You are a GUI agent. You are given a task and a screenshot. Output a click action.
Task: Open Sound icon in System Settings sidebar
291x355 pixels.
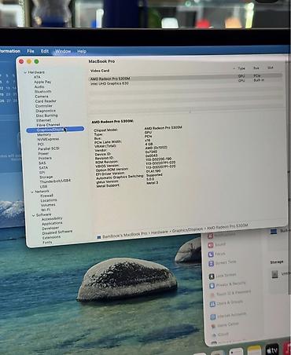point(211,245)
